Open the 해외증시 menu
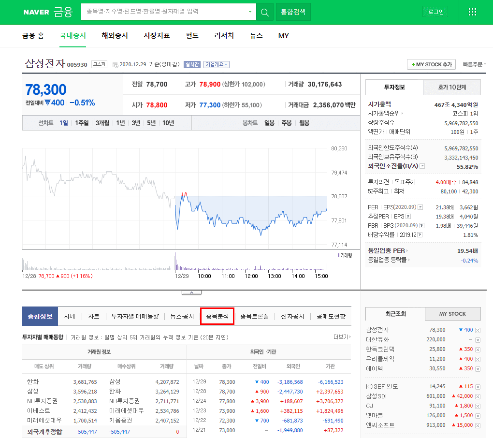 coord(115,36)
